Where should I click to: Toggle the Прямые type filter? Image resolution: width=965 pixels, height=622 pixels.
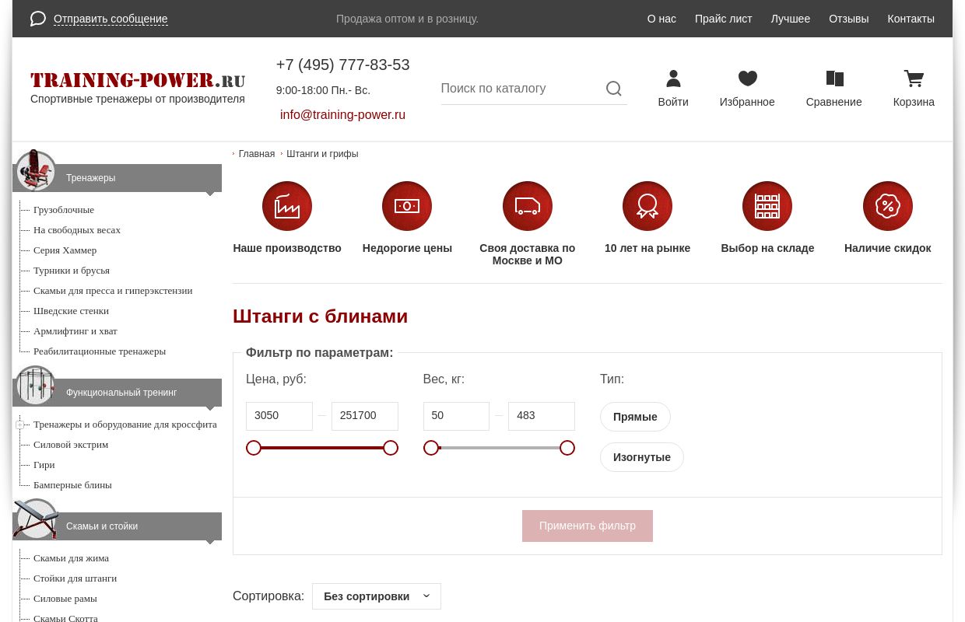tap(635, 417)
